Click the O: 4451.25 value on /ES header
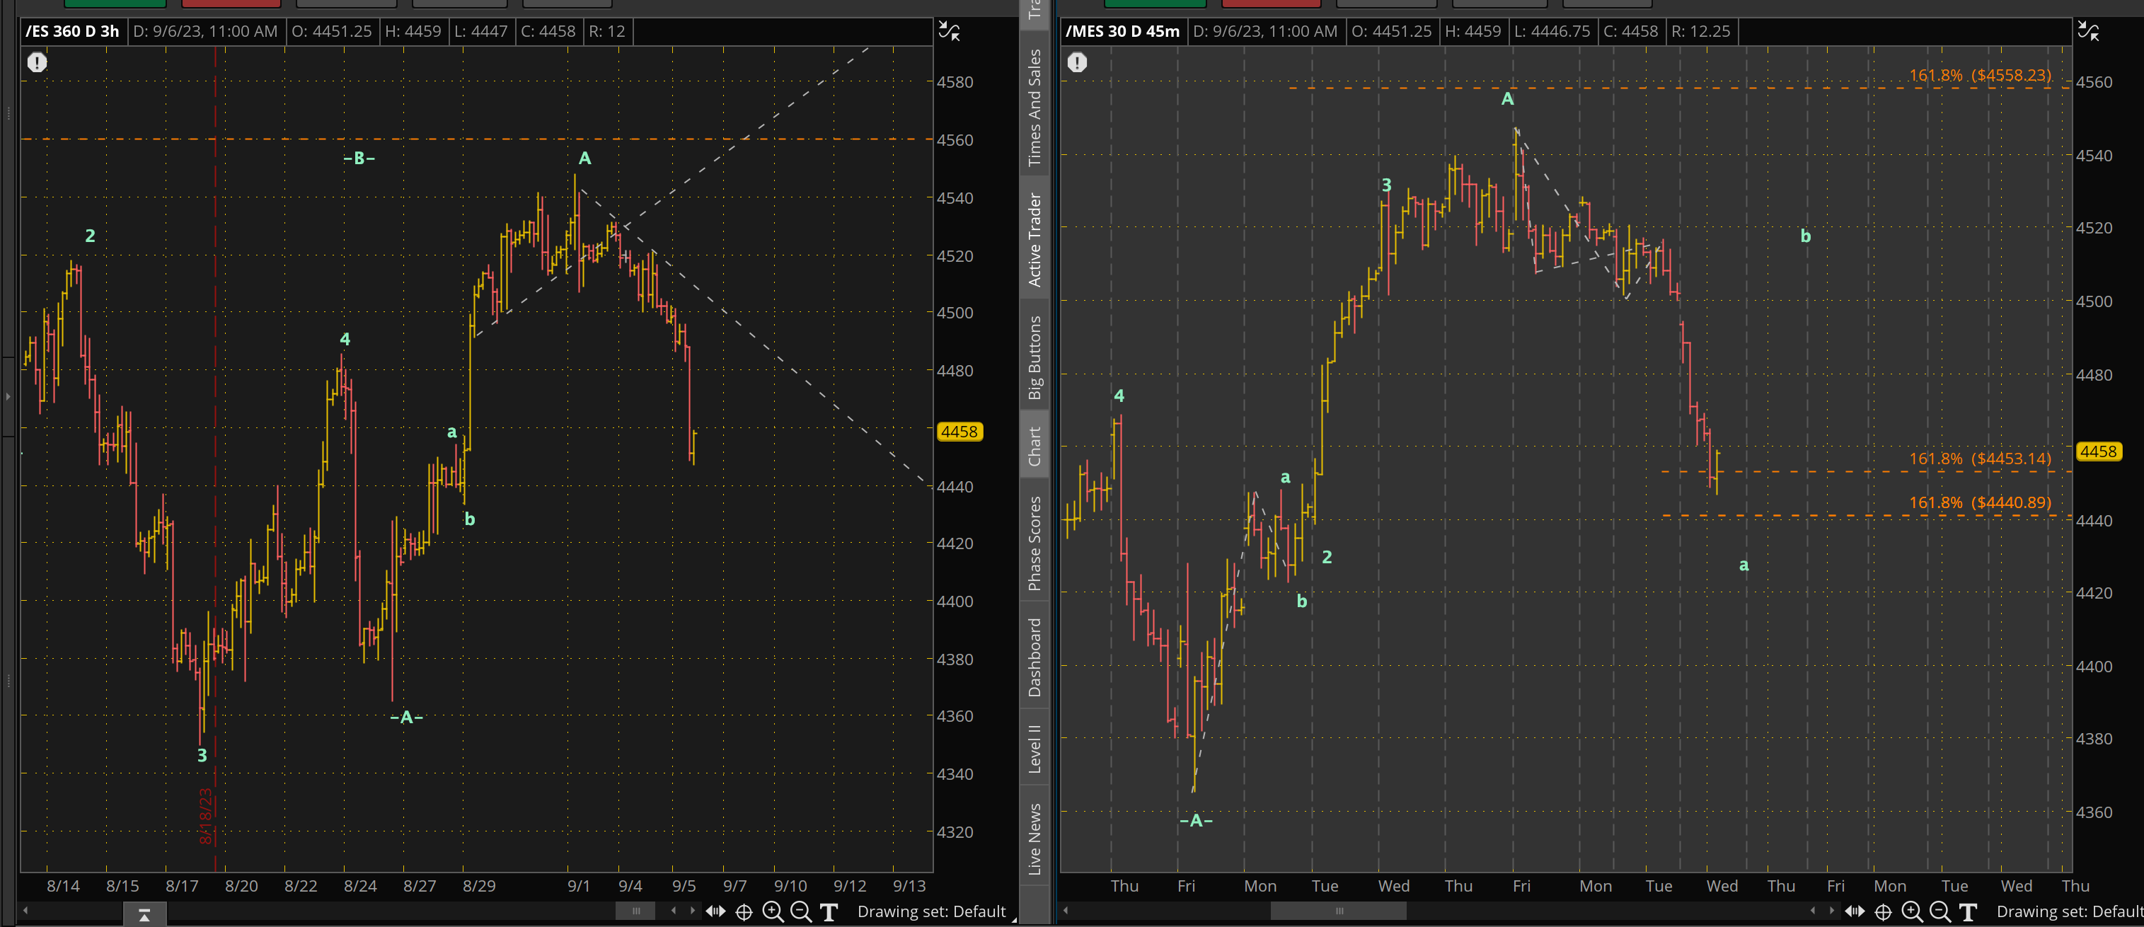 pos(331,32)
